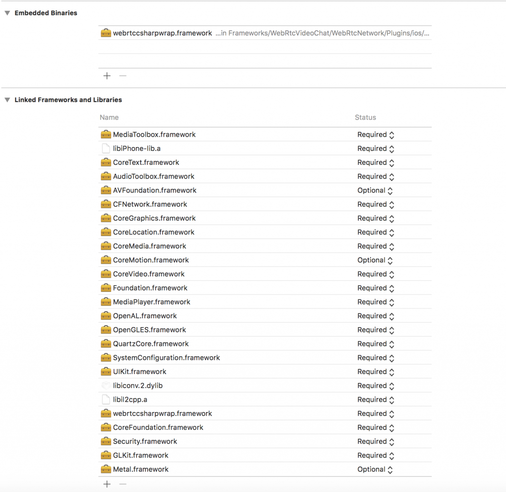Screen dimensions: 506x492
Task: Add a new embedded binary with plus
Action: (x=107, y=76)
